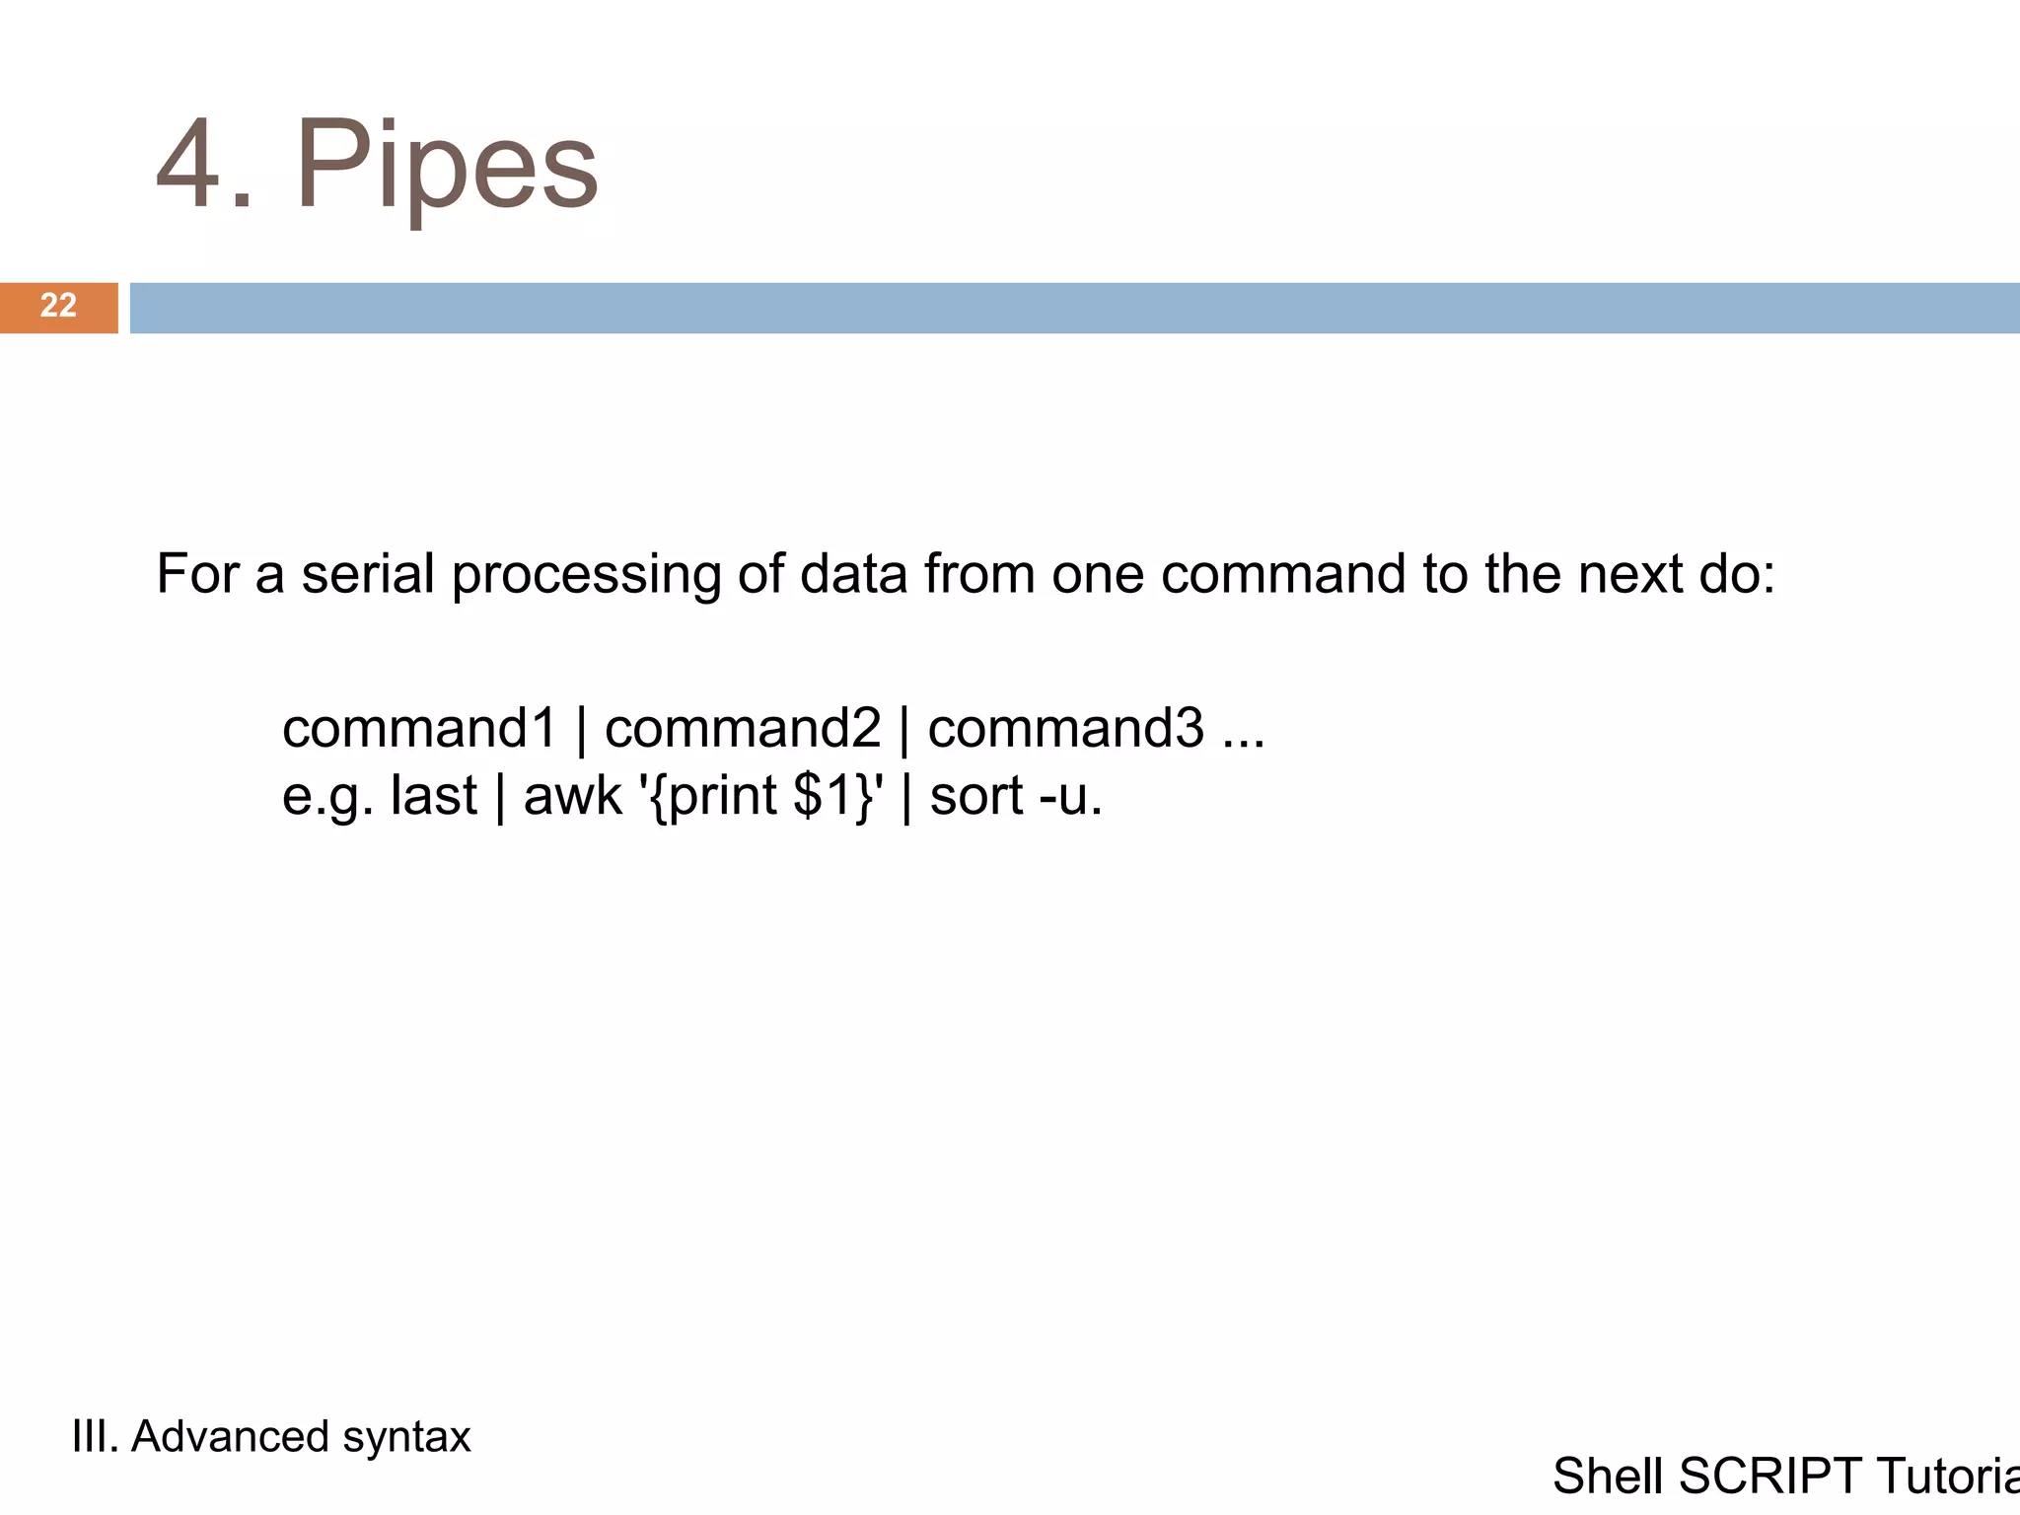
Task: Click the pipe symbol before 'sort'
Action: coord(906,797)
